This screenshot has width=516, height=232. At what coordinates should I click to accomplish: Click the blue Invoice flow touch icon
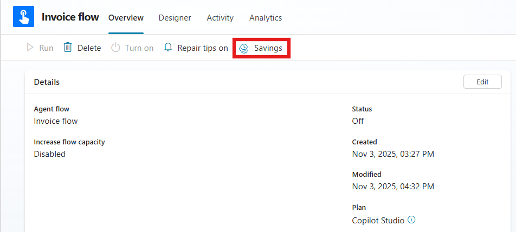pos(23,16)
